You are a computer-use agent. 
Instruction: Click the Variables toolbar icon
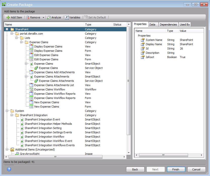pos(67,17)
